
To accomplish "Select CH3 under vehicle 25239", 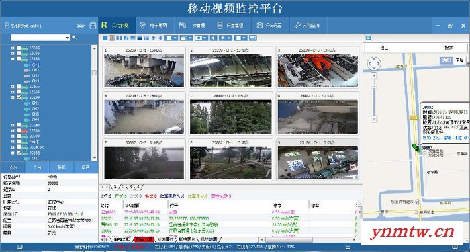I will 36,114.
